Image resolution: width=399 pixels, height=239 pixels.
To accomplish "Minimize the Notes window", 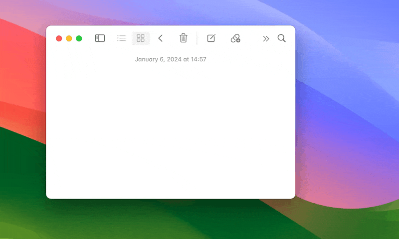I will (69, 38).
